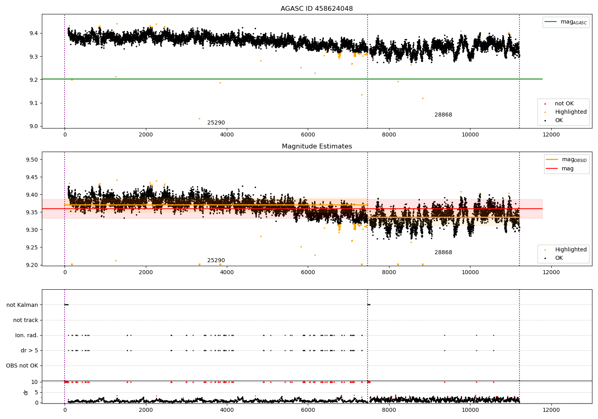Viewport: 598px width, 419px height.
Task: Click the 9.0 y-axis tick label
Action: pyautogui.click(x=34, y=126)
